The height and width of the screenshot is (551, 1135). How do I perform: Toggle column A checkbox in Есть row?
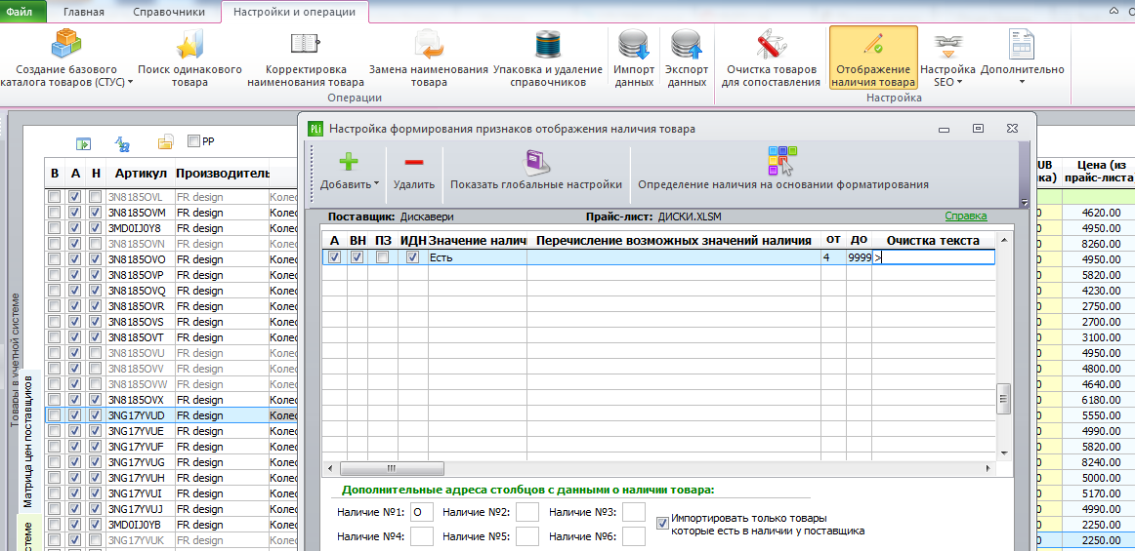click(334, 256)
